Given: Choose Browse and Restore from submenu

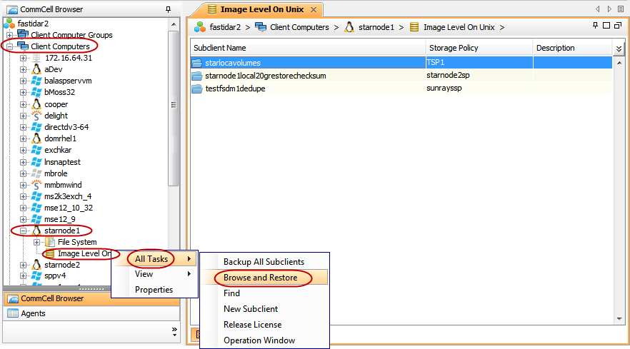Looking at the screenshot, I should (260, 278).
